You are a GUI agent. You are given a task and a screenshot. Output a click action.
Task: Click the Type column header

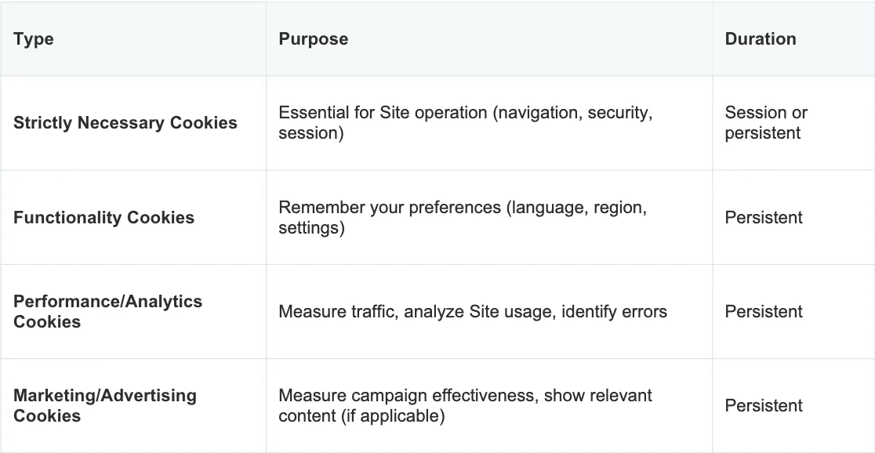[x=34, y=39]
